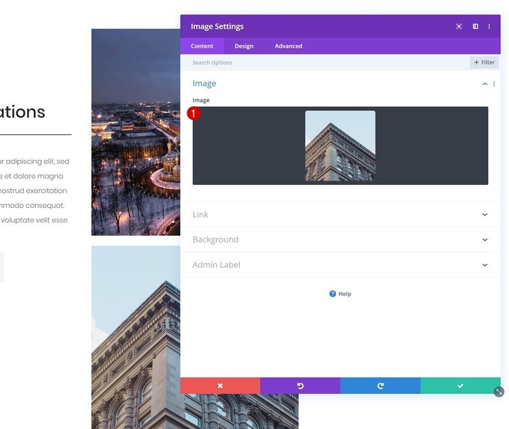Expand the Link section
The height and width of the screenshot is (429, 509).
(x=341, y=214)
